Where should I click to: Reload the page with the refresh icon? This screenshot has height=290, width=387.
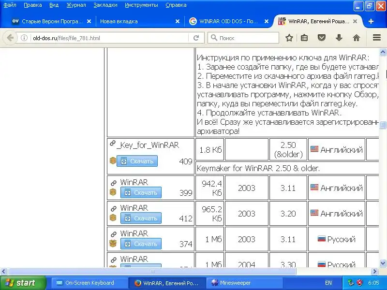pyautogui.click(x=196, y=38)
